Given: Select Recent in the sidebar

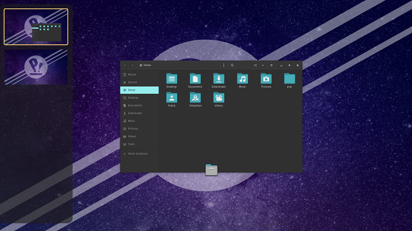Looking at the screenshot, I should tap(139, 74).
